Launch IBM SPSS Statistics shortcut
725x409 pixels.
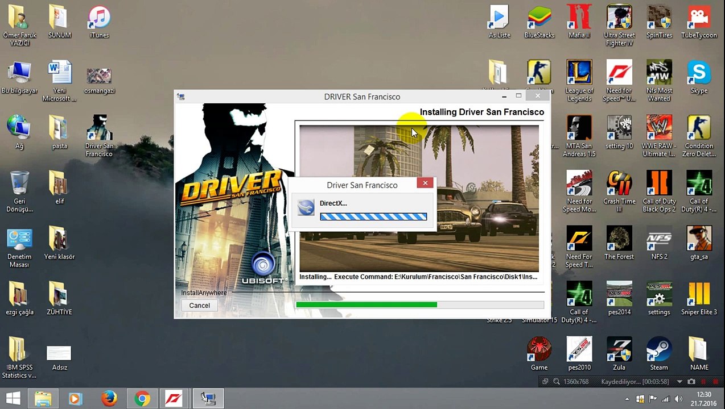pos(19,358)
